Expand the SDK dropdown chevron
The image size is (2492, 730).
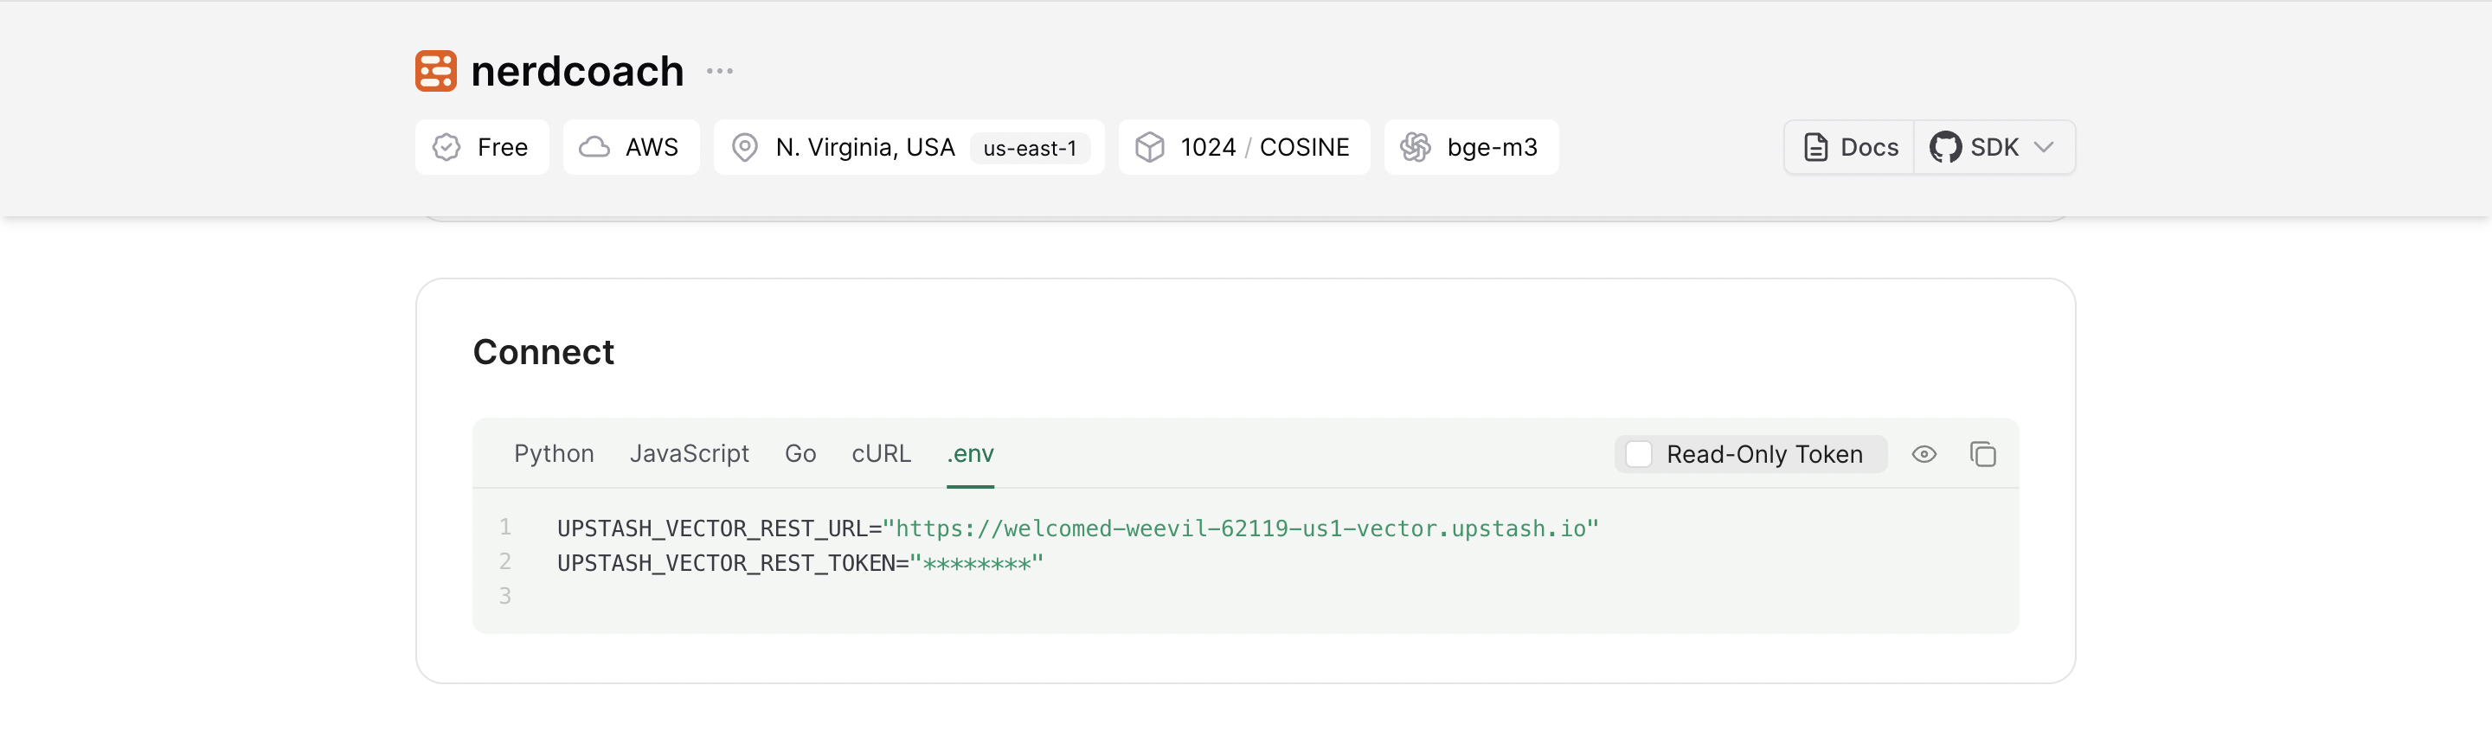[2043, 147]
